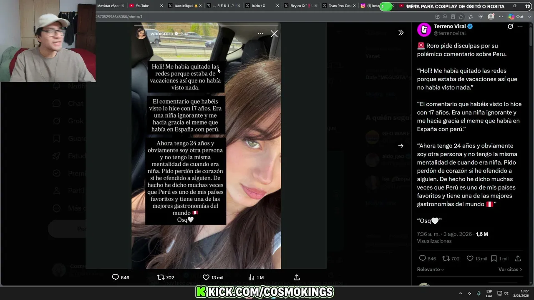Open the browser profile avatar
This screenshot has width=534, height=300.
click(x=491, y=17)
